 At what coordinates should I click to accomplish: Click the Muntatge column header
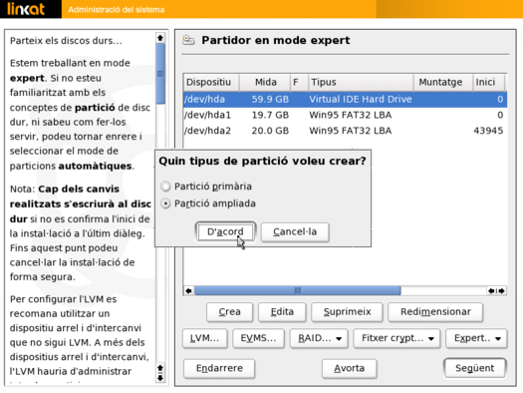pyautogui.click(x=443, y=82)
